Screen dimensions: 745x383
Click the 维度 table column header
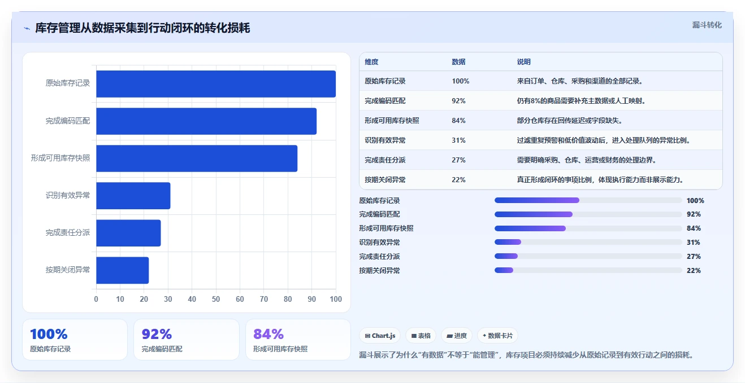[x=371, y=62]
